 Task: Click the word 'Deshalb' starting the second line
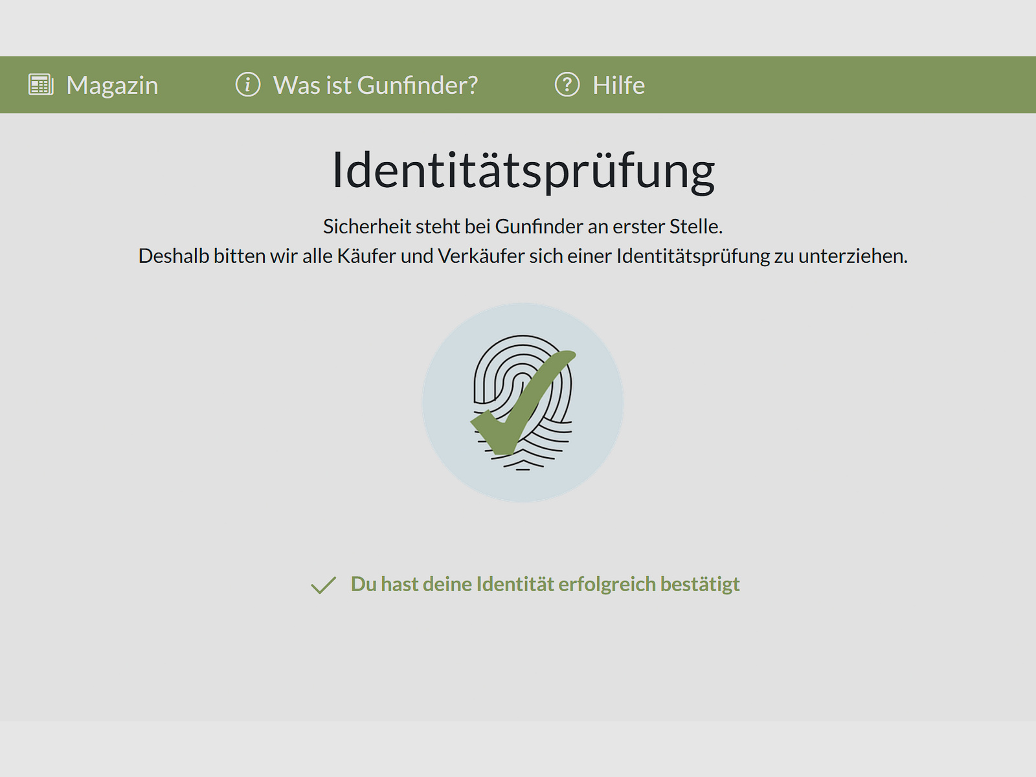tap(174, 256)
